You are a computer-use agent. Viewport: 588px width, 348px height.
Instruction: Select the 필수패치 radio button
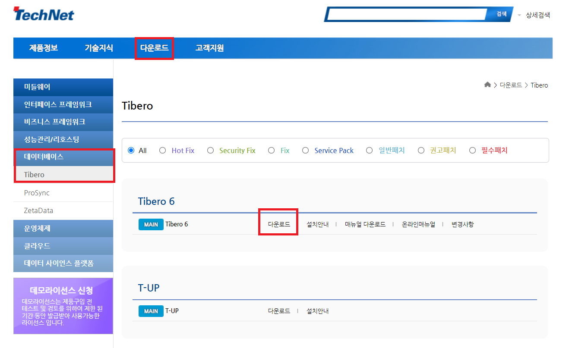pyautogui.click(x=472, y=150)
